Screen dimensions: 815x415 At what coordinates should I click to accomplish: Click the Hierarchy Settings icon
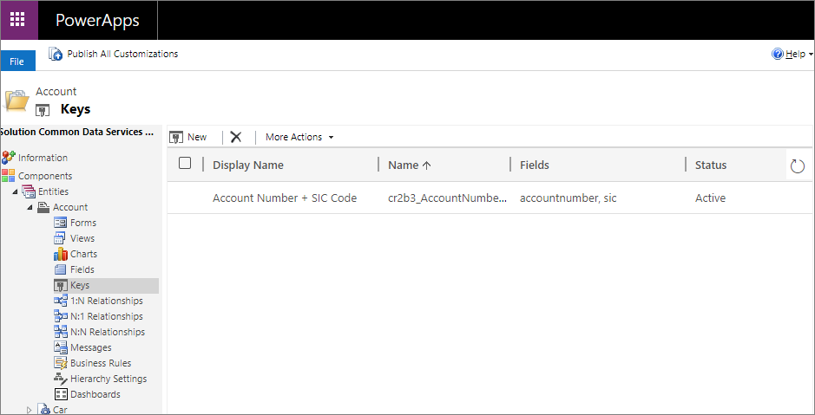(61, 378)
